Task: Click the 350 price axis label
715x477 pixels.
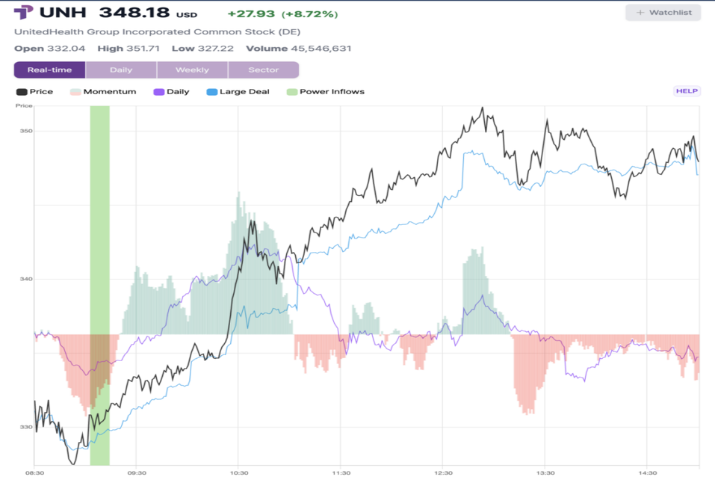Action: (26, 131)
